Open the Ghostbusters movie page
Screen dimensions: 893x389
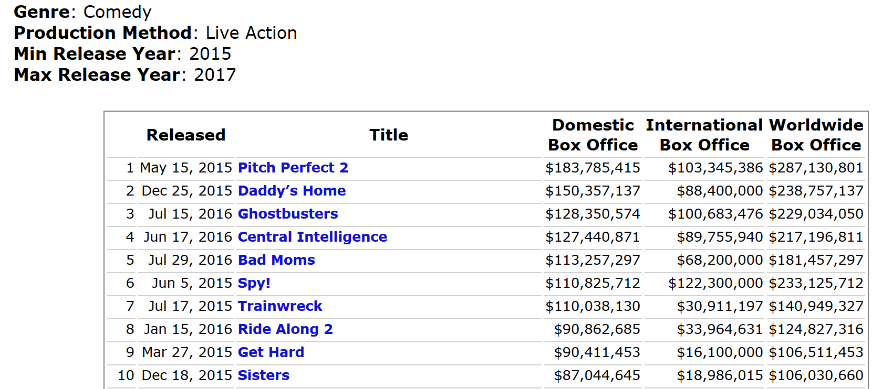point(288,214)
